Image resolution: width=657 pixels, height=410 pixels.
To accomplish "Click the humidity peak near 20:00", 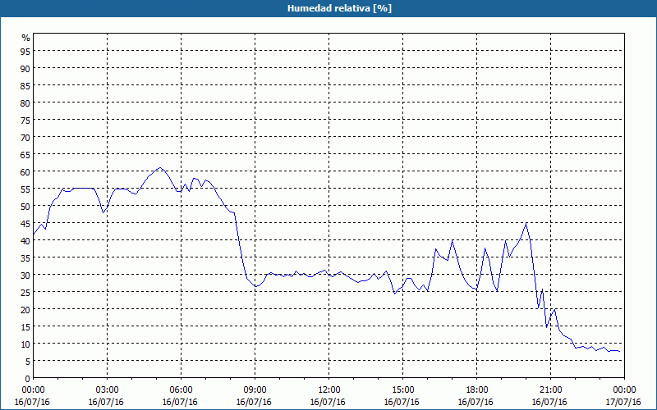I will click(526, 223).
